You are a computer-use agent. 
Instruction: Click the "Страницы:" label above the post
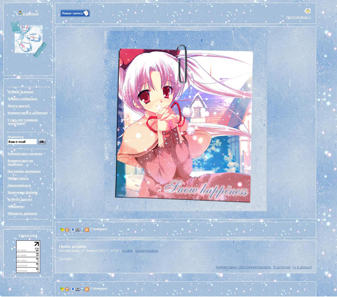pos(99,229)
